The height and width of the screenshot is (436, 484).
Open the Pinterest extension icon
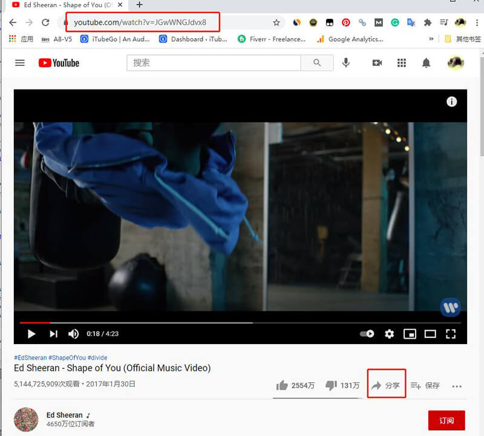click(x=345, y=22)
